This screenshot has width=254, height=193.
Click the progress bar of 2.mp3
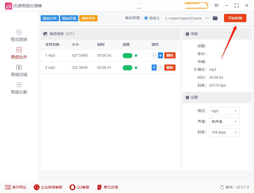click(x=128, y=68)
